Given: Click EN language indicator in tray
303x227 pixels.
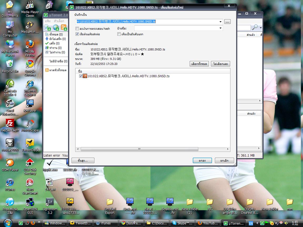Looking at the screenshot, I should [251, 223].
